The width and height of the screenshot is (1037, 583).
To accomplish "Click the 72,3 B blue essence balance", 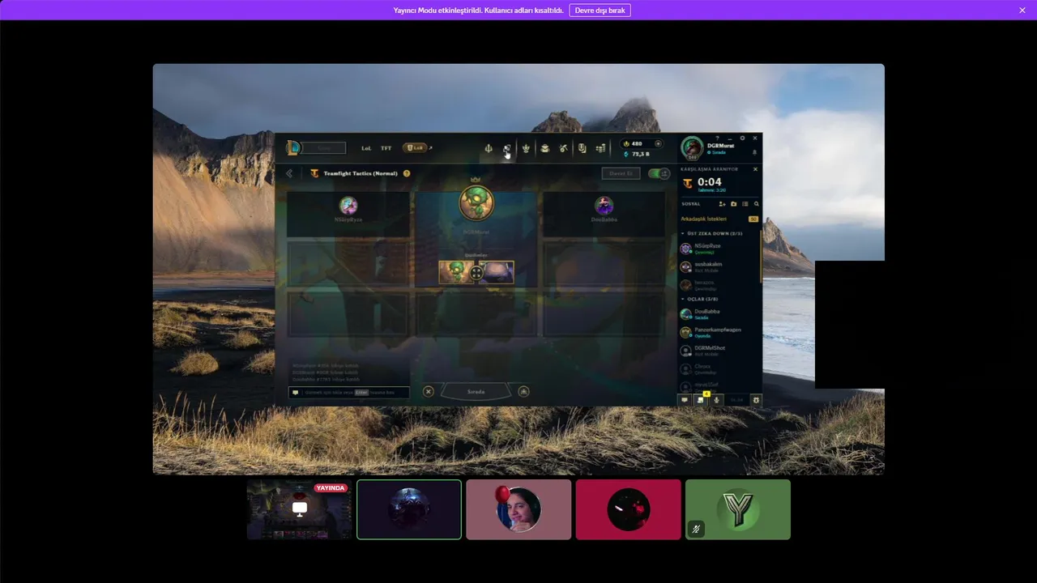I will (636, 154).
